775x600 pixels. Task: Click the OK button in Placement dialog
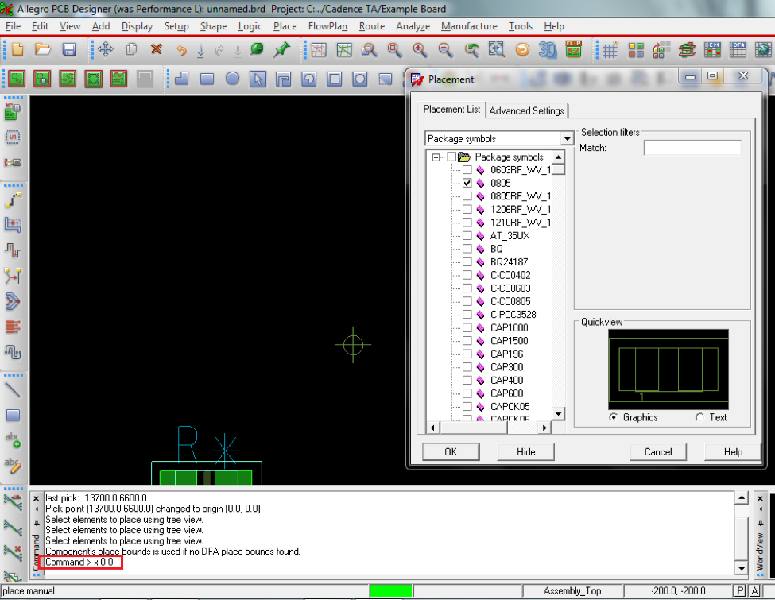(451, 451)
